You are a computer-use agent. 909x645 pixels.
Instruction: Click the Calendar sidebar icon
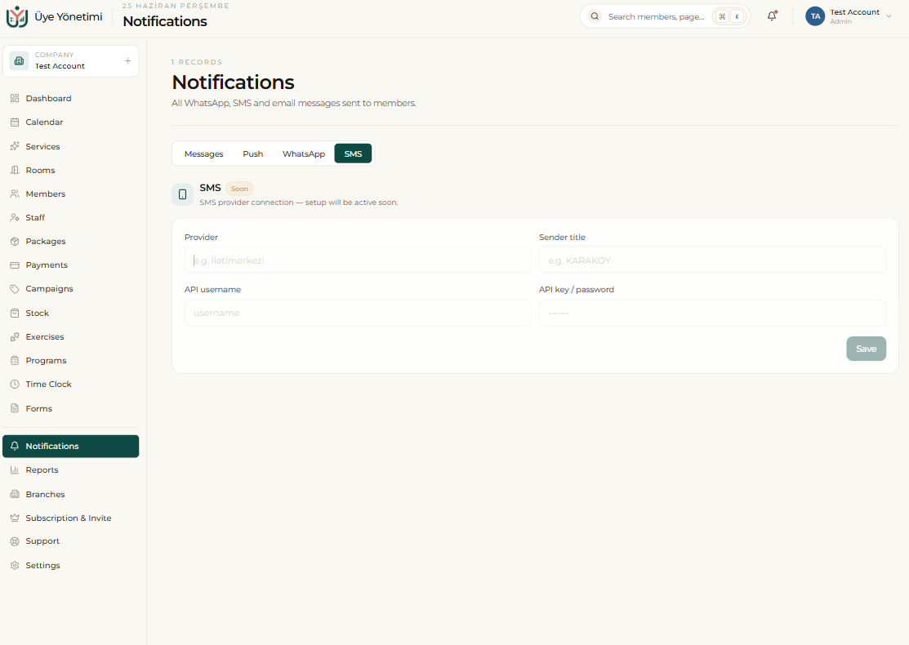click(x=15, y=122)
